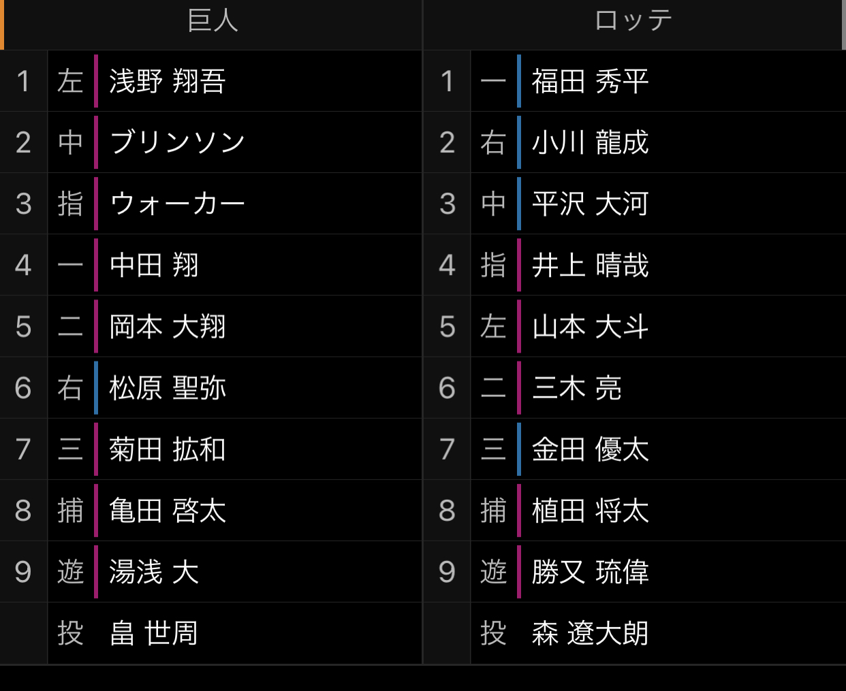Select catcher 亀田 啓太

(168, 511)
